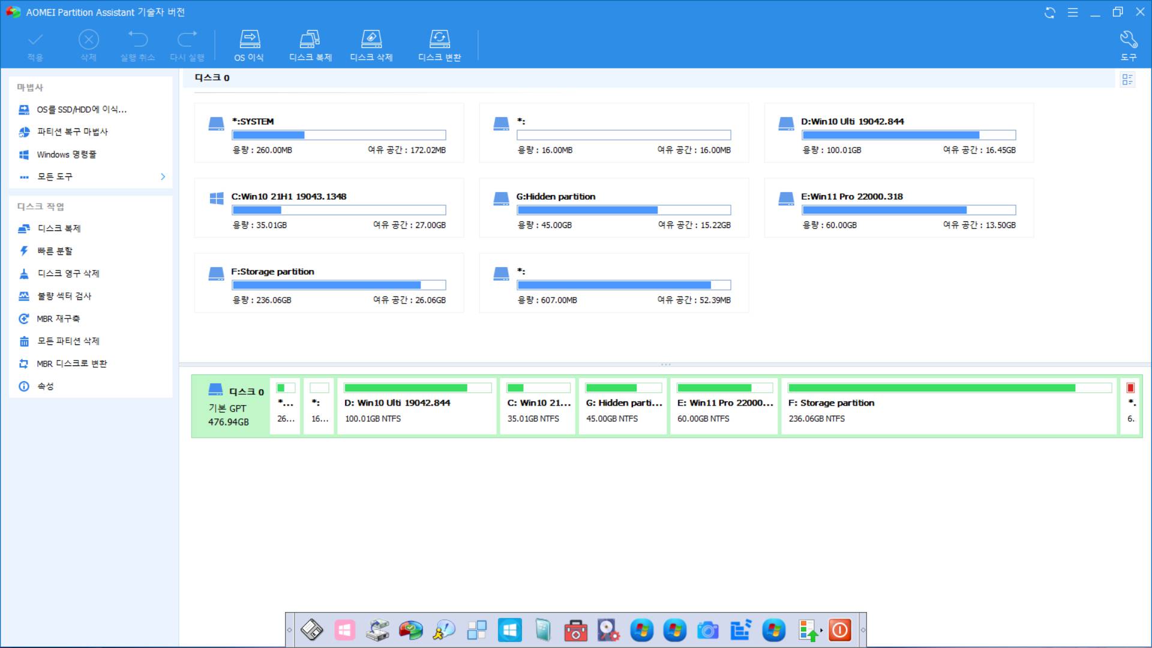This screenshot has height=648, width=1152.
Task: Click the 디스크 삭제 toolbar icon
Action: coord(371,46)
